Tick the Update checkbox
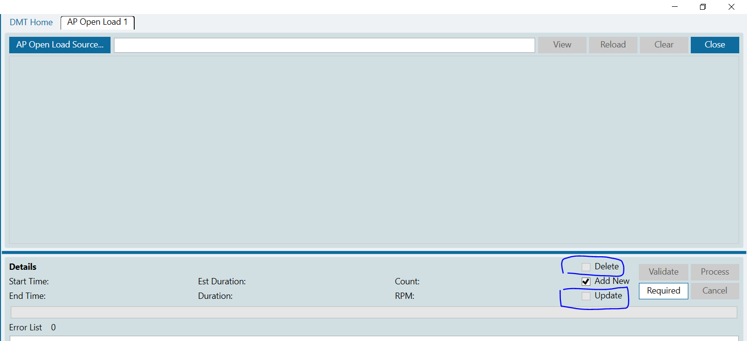Viewport: 747px width, 341px height. click(586, 296)
